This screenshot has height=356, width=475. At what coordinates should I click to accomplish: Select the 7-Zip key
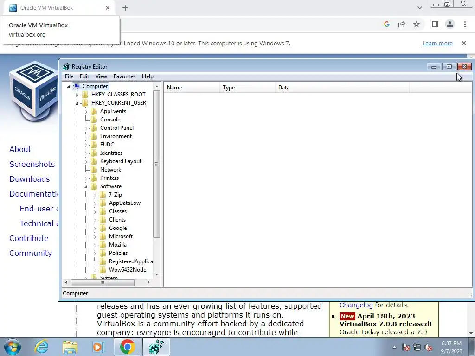(x=116, y=195)
